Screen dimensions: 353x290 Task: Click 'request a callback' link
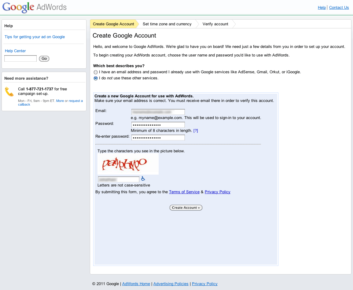coord(50,103)
